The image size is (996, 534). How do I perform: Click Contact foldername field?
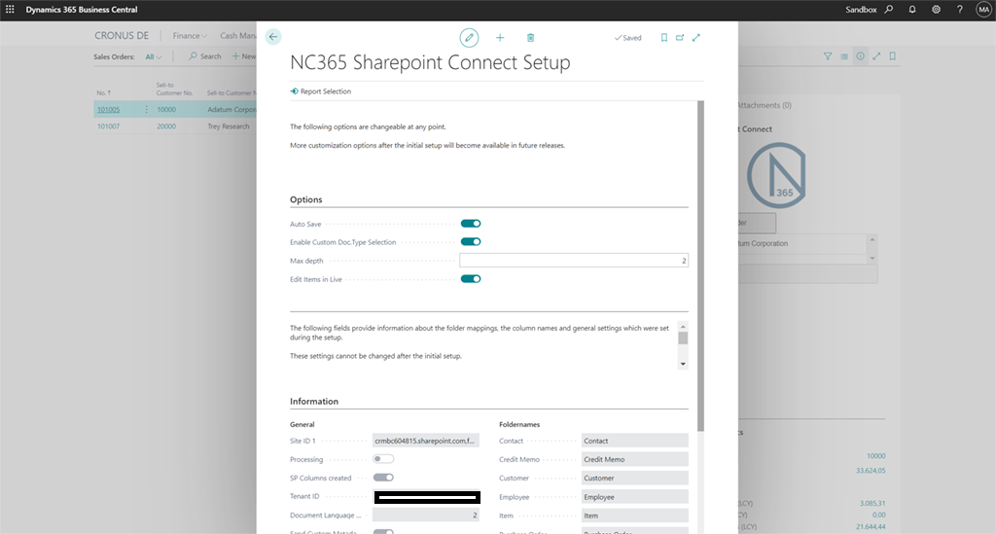[x=634, y=441]
